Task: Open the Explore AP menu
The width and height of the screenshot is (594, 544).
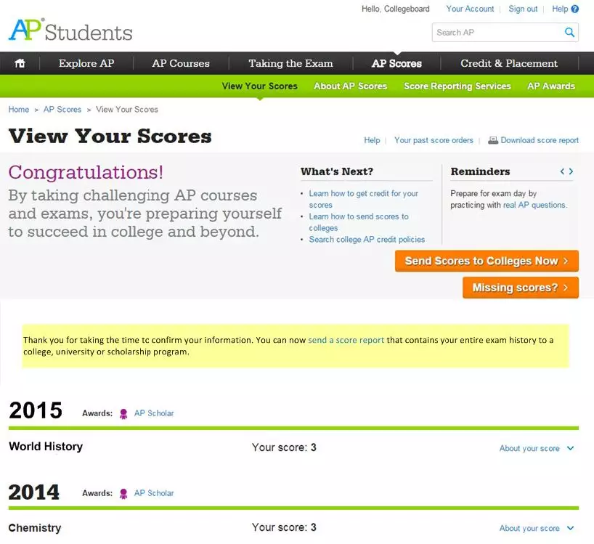Action: [x=86, y=63]
